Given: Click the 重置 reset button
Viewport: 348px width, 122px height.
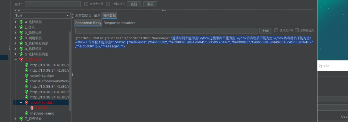Looking at the screenshot, I should [150, 4].
